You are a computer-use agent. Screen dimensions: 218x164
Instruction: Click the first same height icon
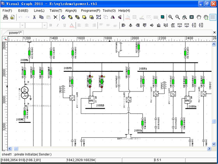[194, 25]
